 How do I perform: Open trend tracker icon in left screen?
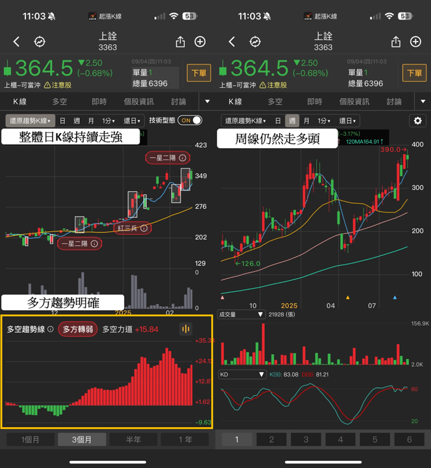coord(40,42)
